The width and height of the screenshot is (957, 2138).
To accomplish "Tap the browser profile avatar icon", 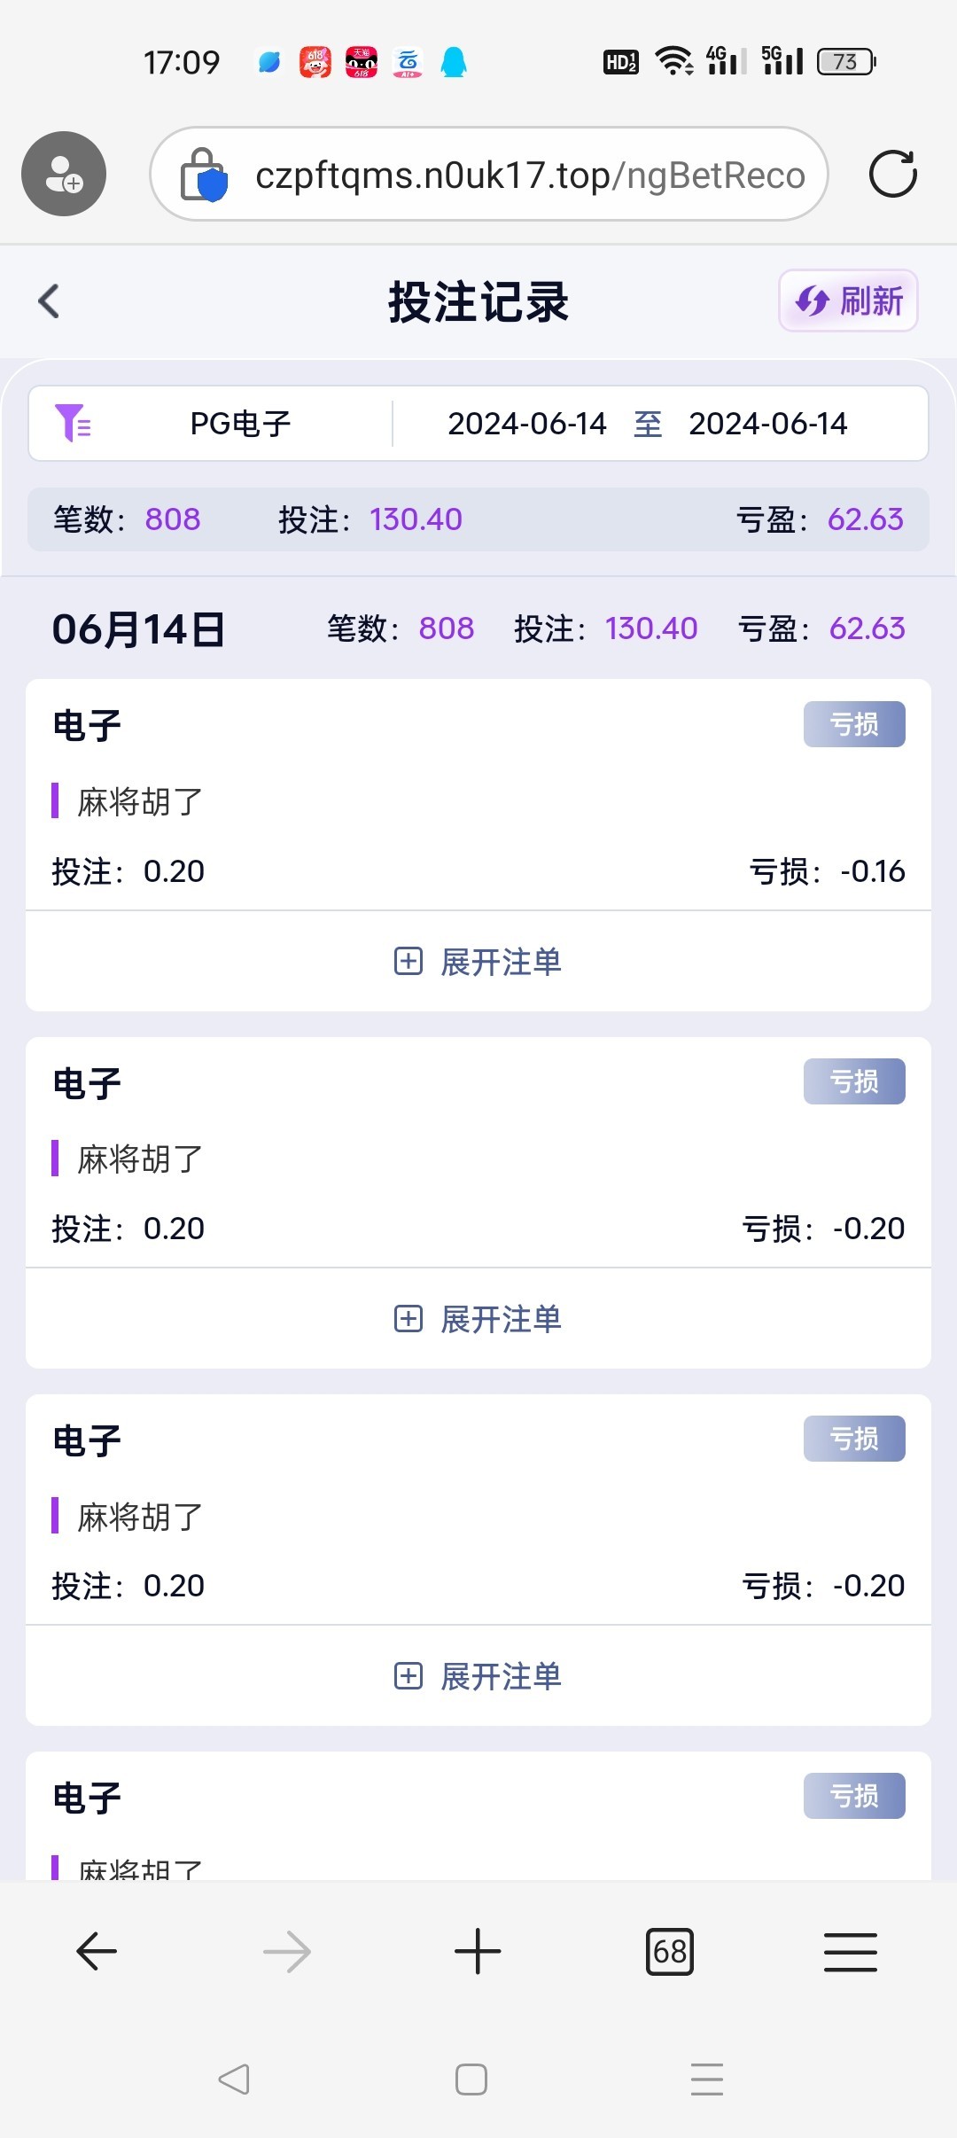I will pos(64,174).
